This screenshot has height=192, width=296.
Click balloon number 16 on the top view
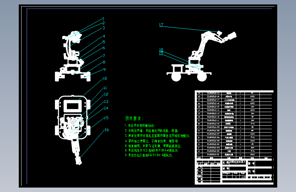(107, 130)
